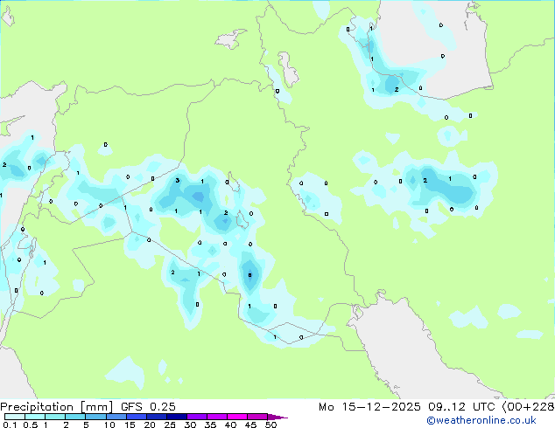Select the 40–45 mm magenta swatch
The width and height of the screenshot is (555, 428).
point(237,417)
